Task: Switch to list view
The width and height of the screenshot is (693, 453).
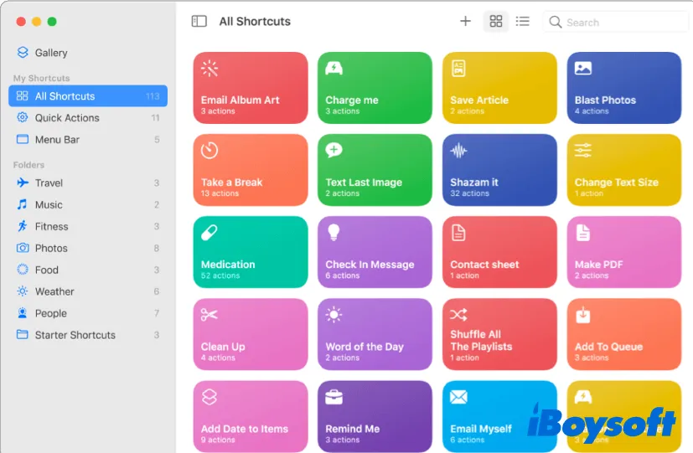Action: 522,22
